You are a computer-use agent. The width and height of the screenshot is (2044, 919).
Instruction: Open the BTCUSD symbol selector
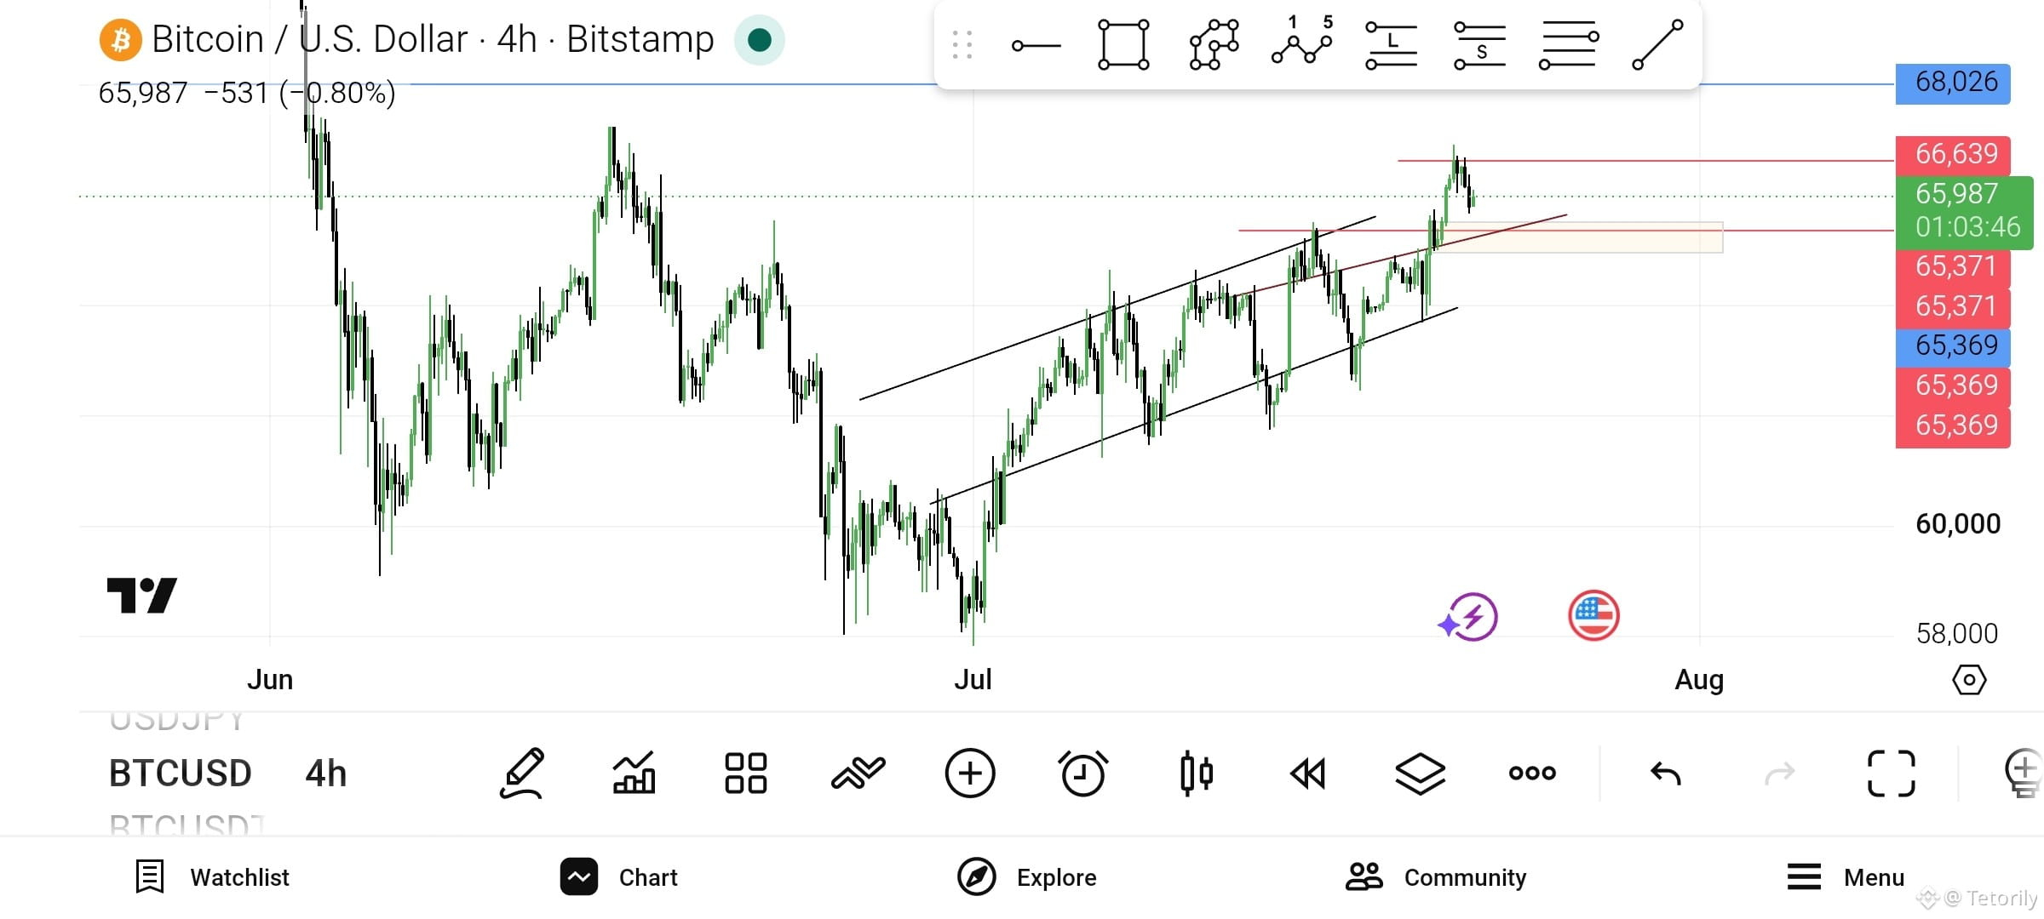click(x=181, y=773)
